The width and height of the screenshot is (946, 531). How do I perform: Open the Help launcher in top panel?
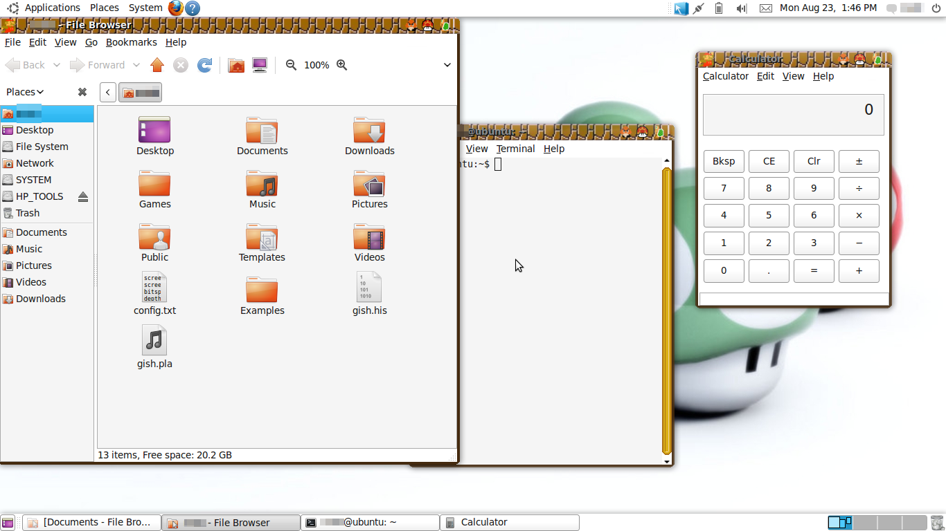coord(193,8)
